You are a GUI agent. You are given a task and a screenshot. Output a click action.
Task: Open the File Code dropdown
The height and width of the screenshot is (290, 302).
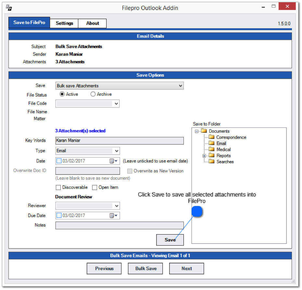pos(116,103)
